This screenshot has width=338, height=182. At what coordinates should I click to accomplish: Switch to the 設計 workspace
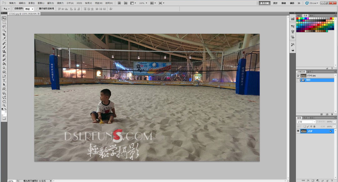(275, 3)
